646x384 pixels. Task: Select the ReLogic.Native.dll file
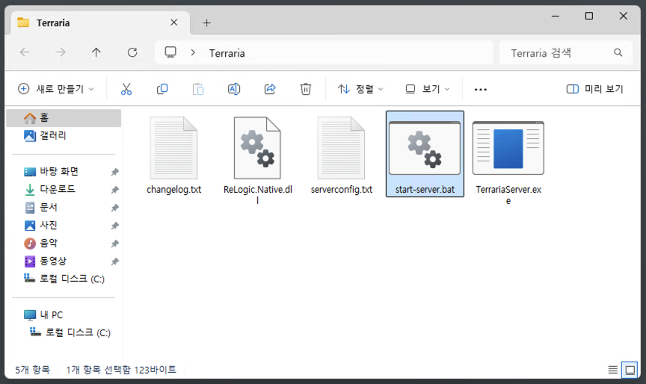click(257, 161)
